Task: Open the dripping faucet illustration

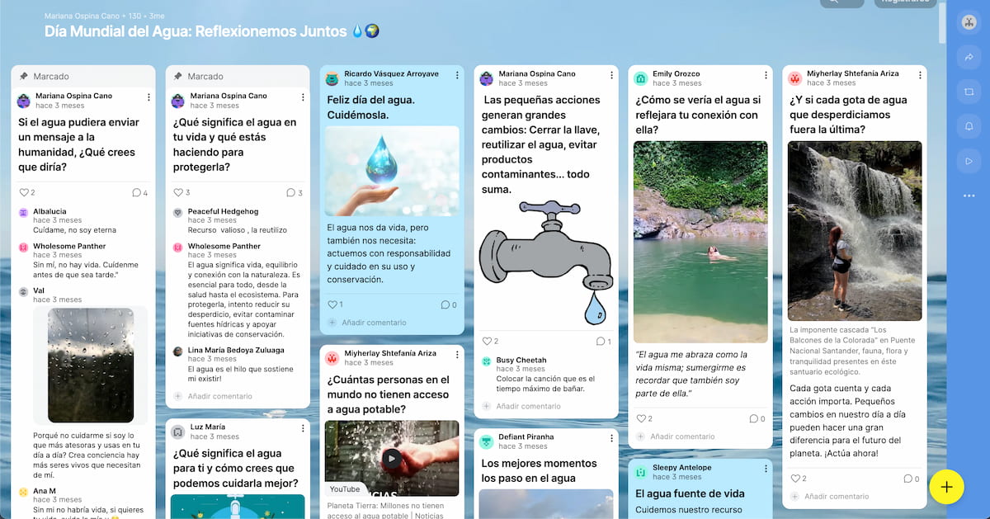Action: click(545, 262)
